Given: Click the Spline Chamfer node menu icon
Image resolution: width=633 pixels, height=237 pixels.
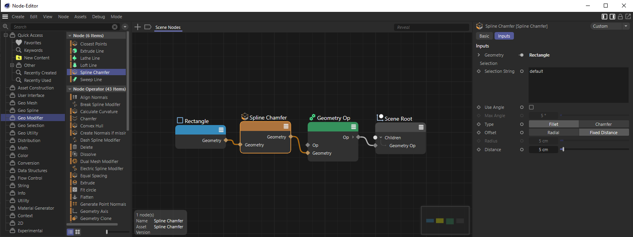Looking at the screenshot, I should 286,126.
